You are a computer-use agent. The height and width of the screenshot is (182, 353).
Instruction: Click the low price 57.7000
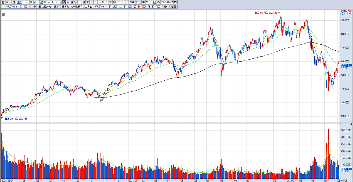tap(156, 7)
